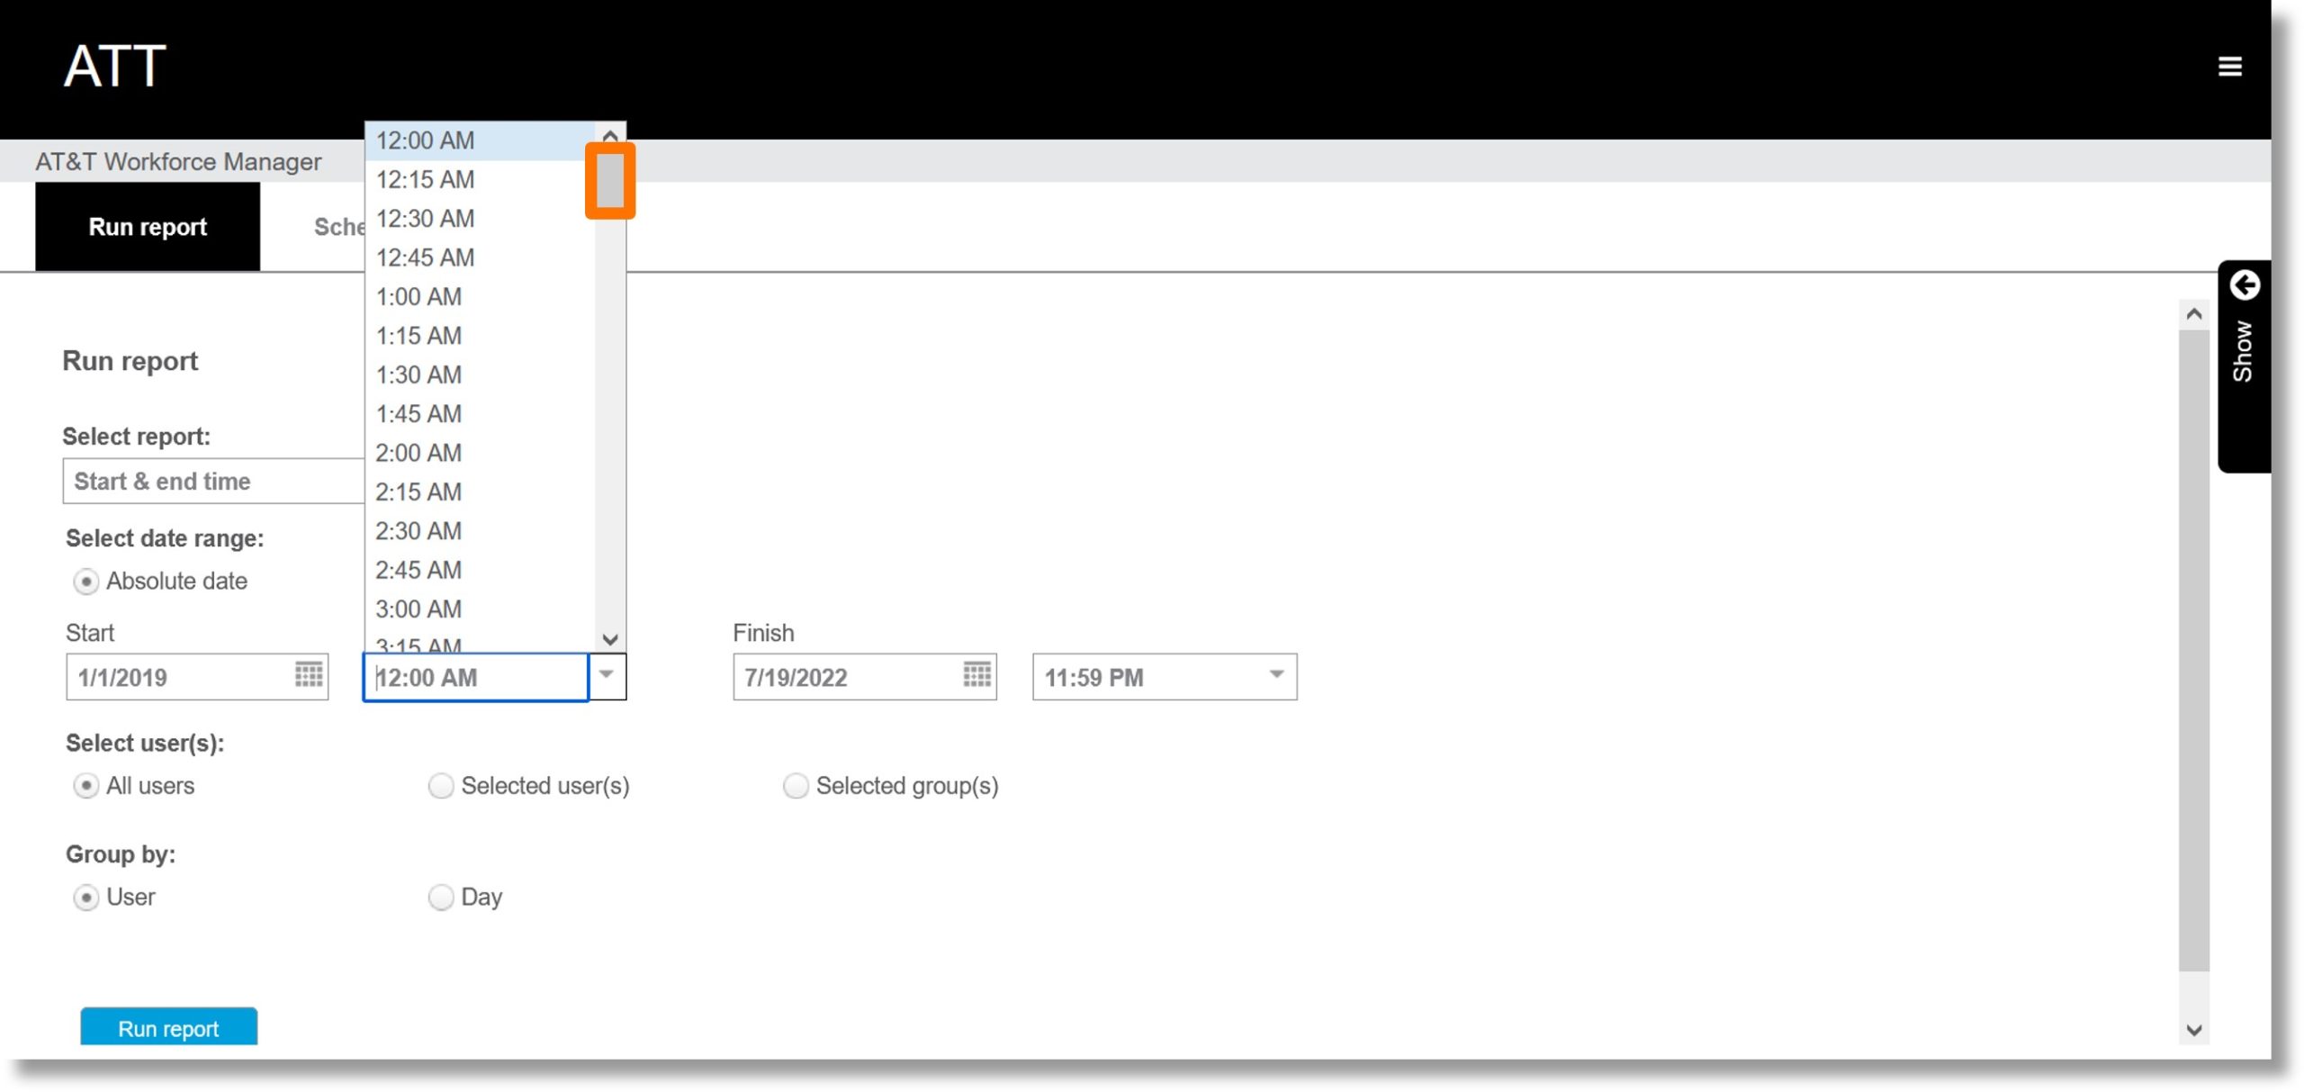Select 2:00 AM in the time list
Screen dimensions: 2304x1092
tap(480, 453)
